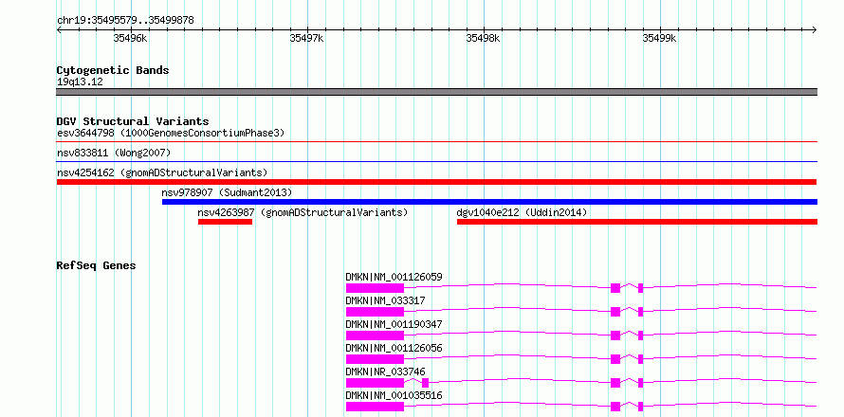
Task: Select the large exon of DMKN|NM_001190347
Action: (x=375, y=335)
